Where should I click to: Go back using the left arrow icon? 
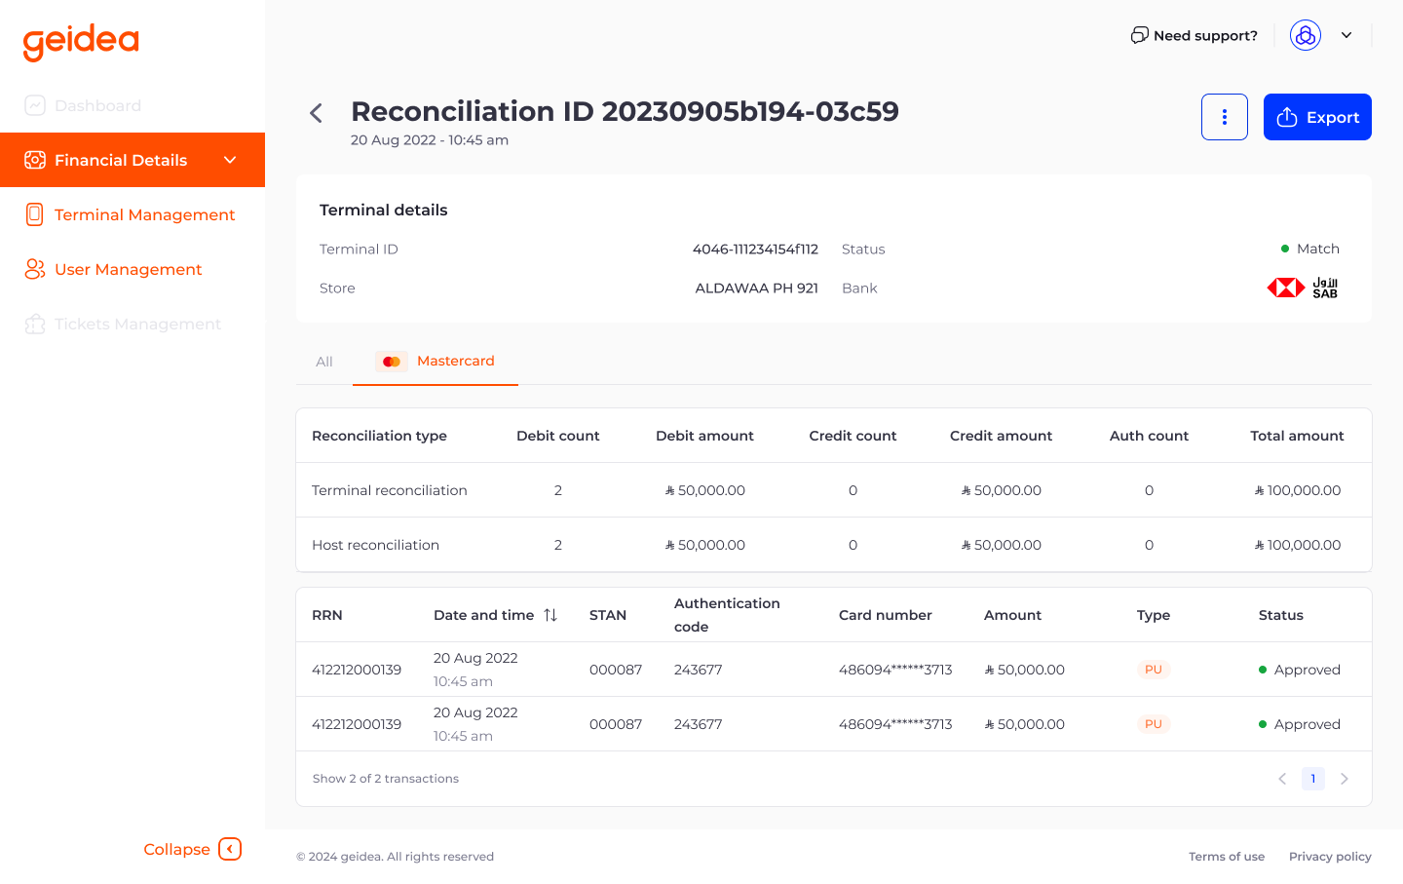(316, 113)
